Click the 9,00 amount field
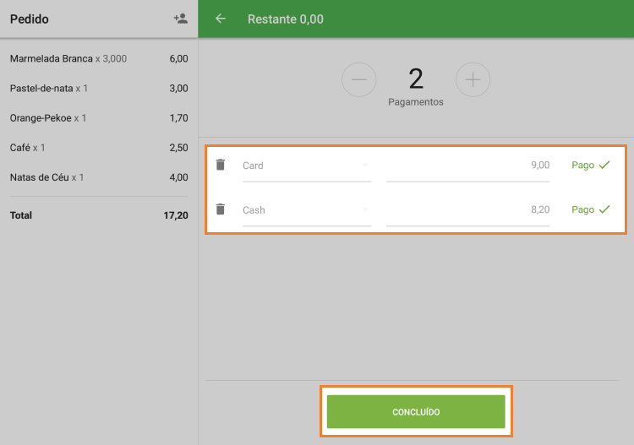 (x=467, y=166)
